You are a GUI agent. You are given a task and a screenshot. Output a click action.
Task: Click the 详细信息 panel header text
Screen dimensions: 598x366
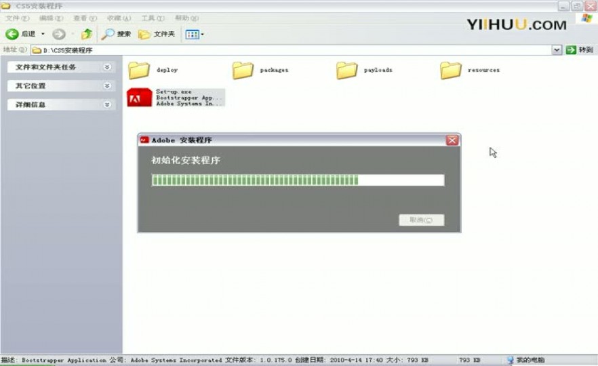(31, 104)
